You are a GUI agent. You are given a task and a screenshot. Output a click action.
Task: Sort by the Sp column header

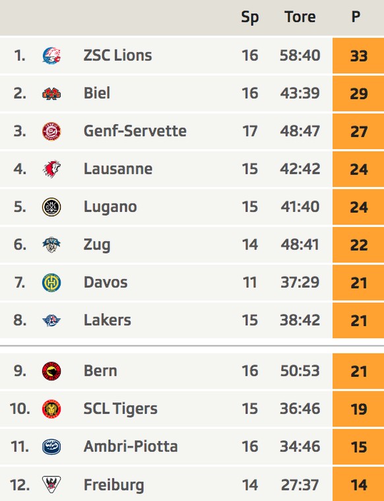tap(250, 17)
